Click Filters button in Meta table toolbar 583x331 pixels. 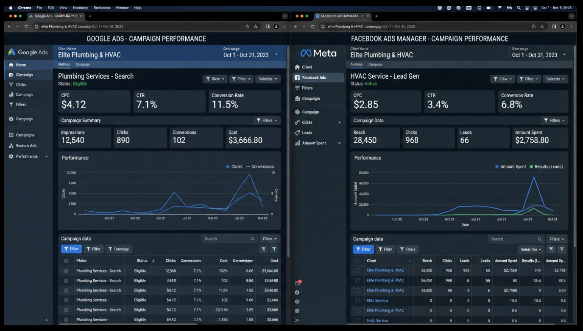click(x=408, y=249)
